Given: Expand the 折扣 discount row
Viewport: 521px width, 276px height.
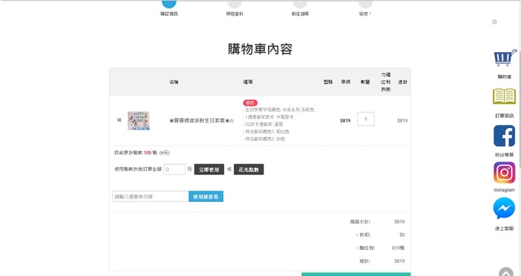Looking at the screenshot, I should click(x=363, y=235).
